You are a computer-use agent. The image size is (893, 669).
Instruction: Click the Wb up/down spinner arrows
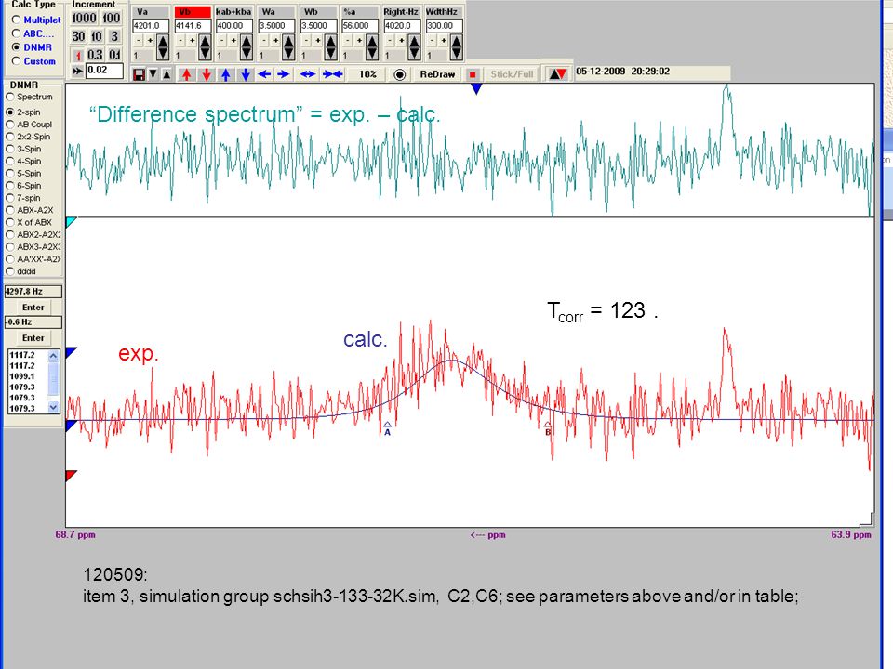(331, 47)
